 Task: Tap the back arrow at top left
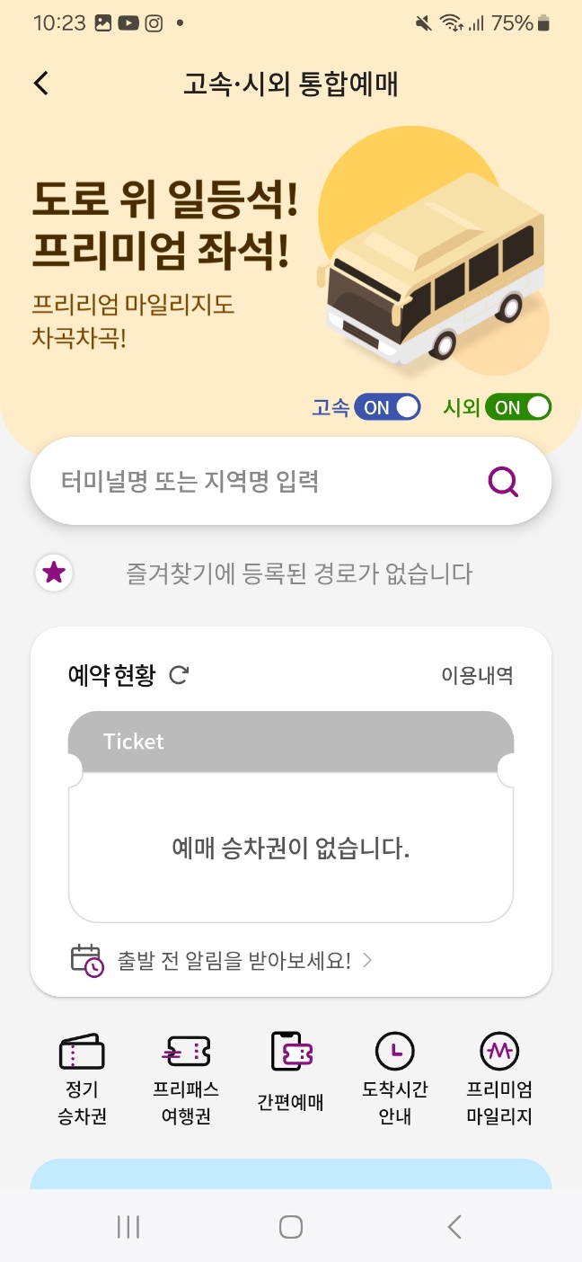40,82
